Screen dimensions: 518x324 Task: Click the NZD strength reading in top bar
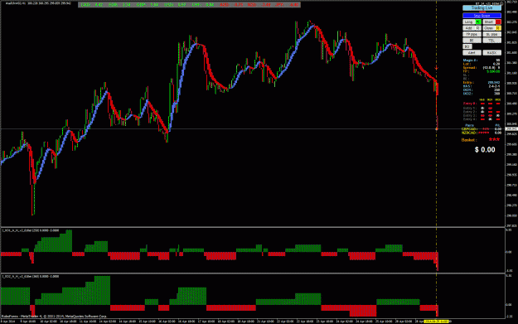[x=259, y=5]
